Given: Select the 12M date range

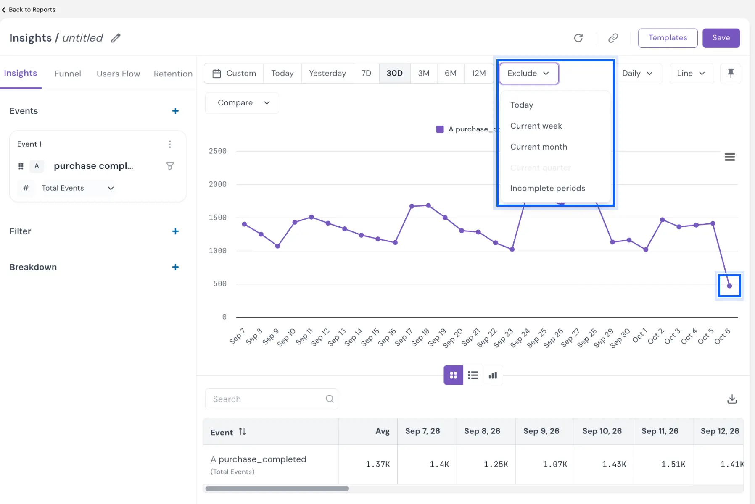Looking at the screenshot, I should (x=478, y=73).
